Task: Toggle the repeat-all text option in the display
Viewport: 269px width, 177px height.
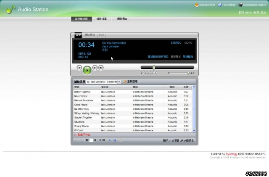Action: 158,57
